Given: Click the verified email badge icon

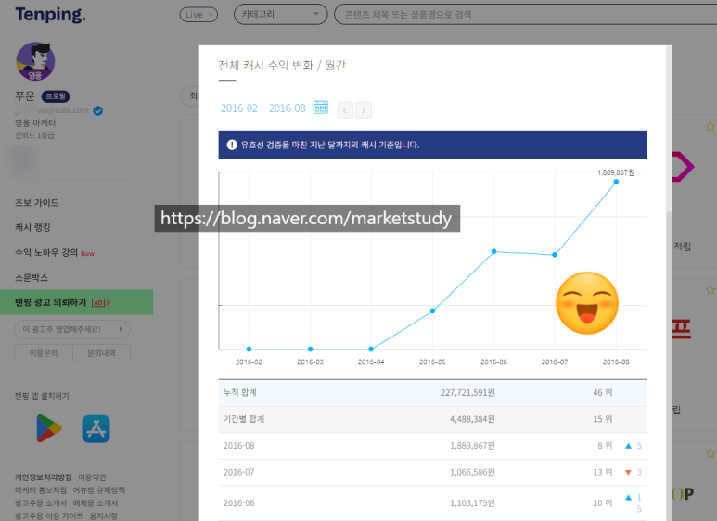Looking at the screenshot, I should pos(97,110).
